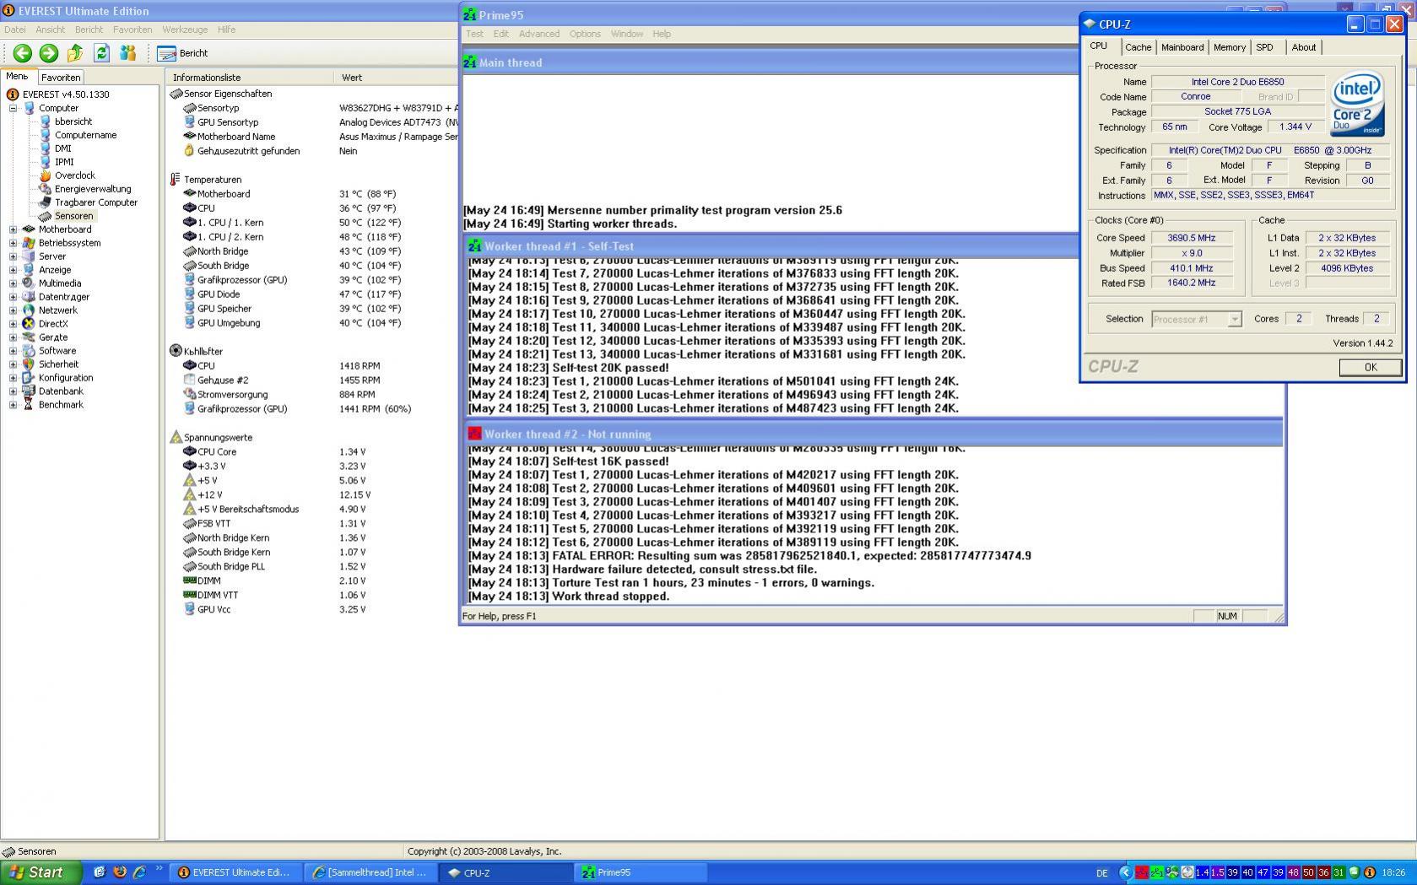Click the Main thread window title bar
The image size is (1417, 885).
[x=770, y=62]
